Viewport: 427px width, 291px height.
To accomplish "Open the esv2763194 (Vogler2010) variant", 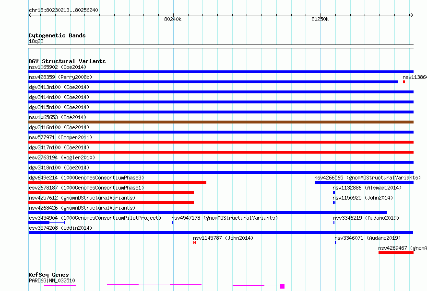I will pos(62,157).
